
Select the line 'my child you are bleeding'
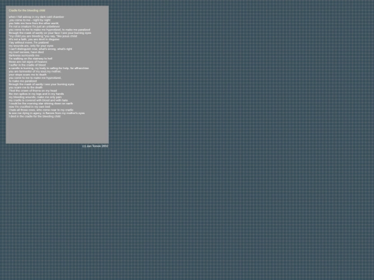[43, 36]
